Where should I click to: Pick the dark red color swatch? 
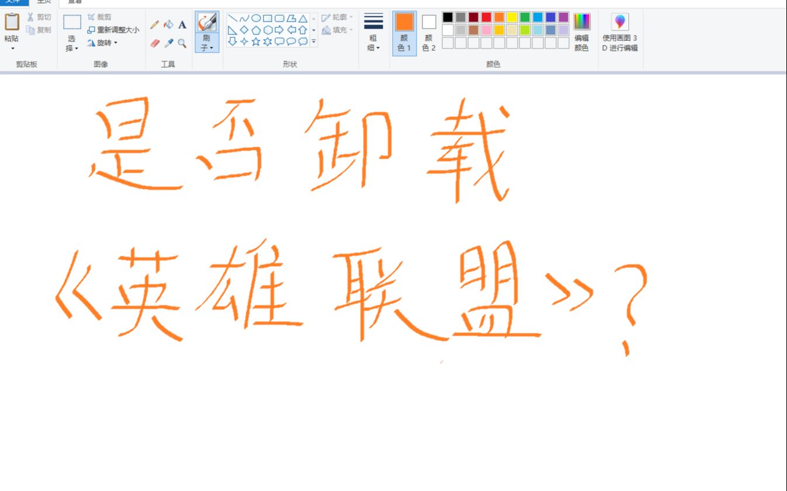tap(473, 18)
